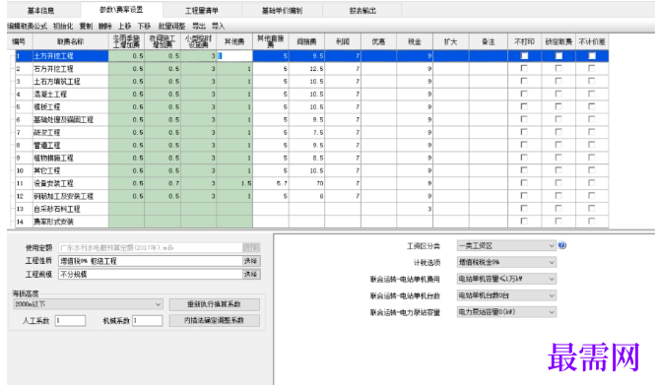Check 不计价差 box for 设备安装工程 row
The image size is (658, 388).
pos(592,183)
